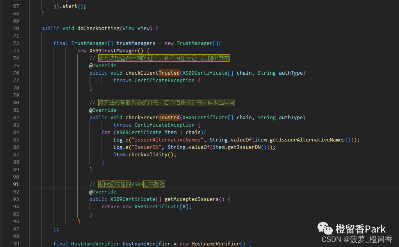
Task: Click the checkClientTrusted method name
Action: pos(152,73)
